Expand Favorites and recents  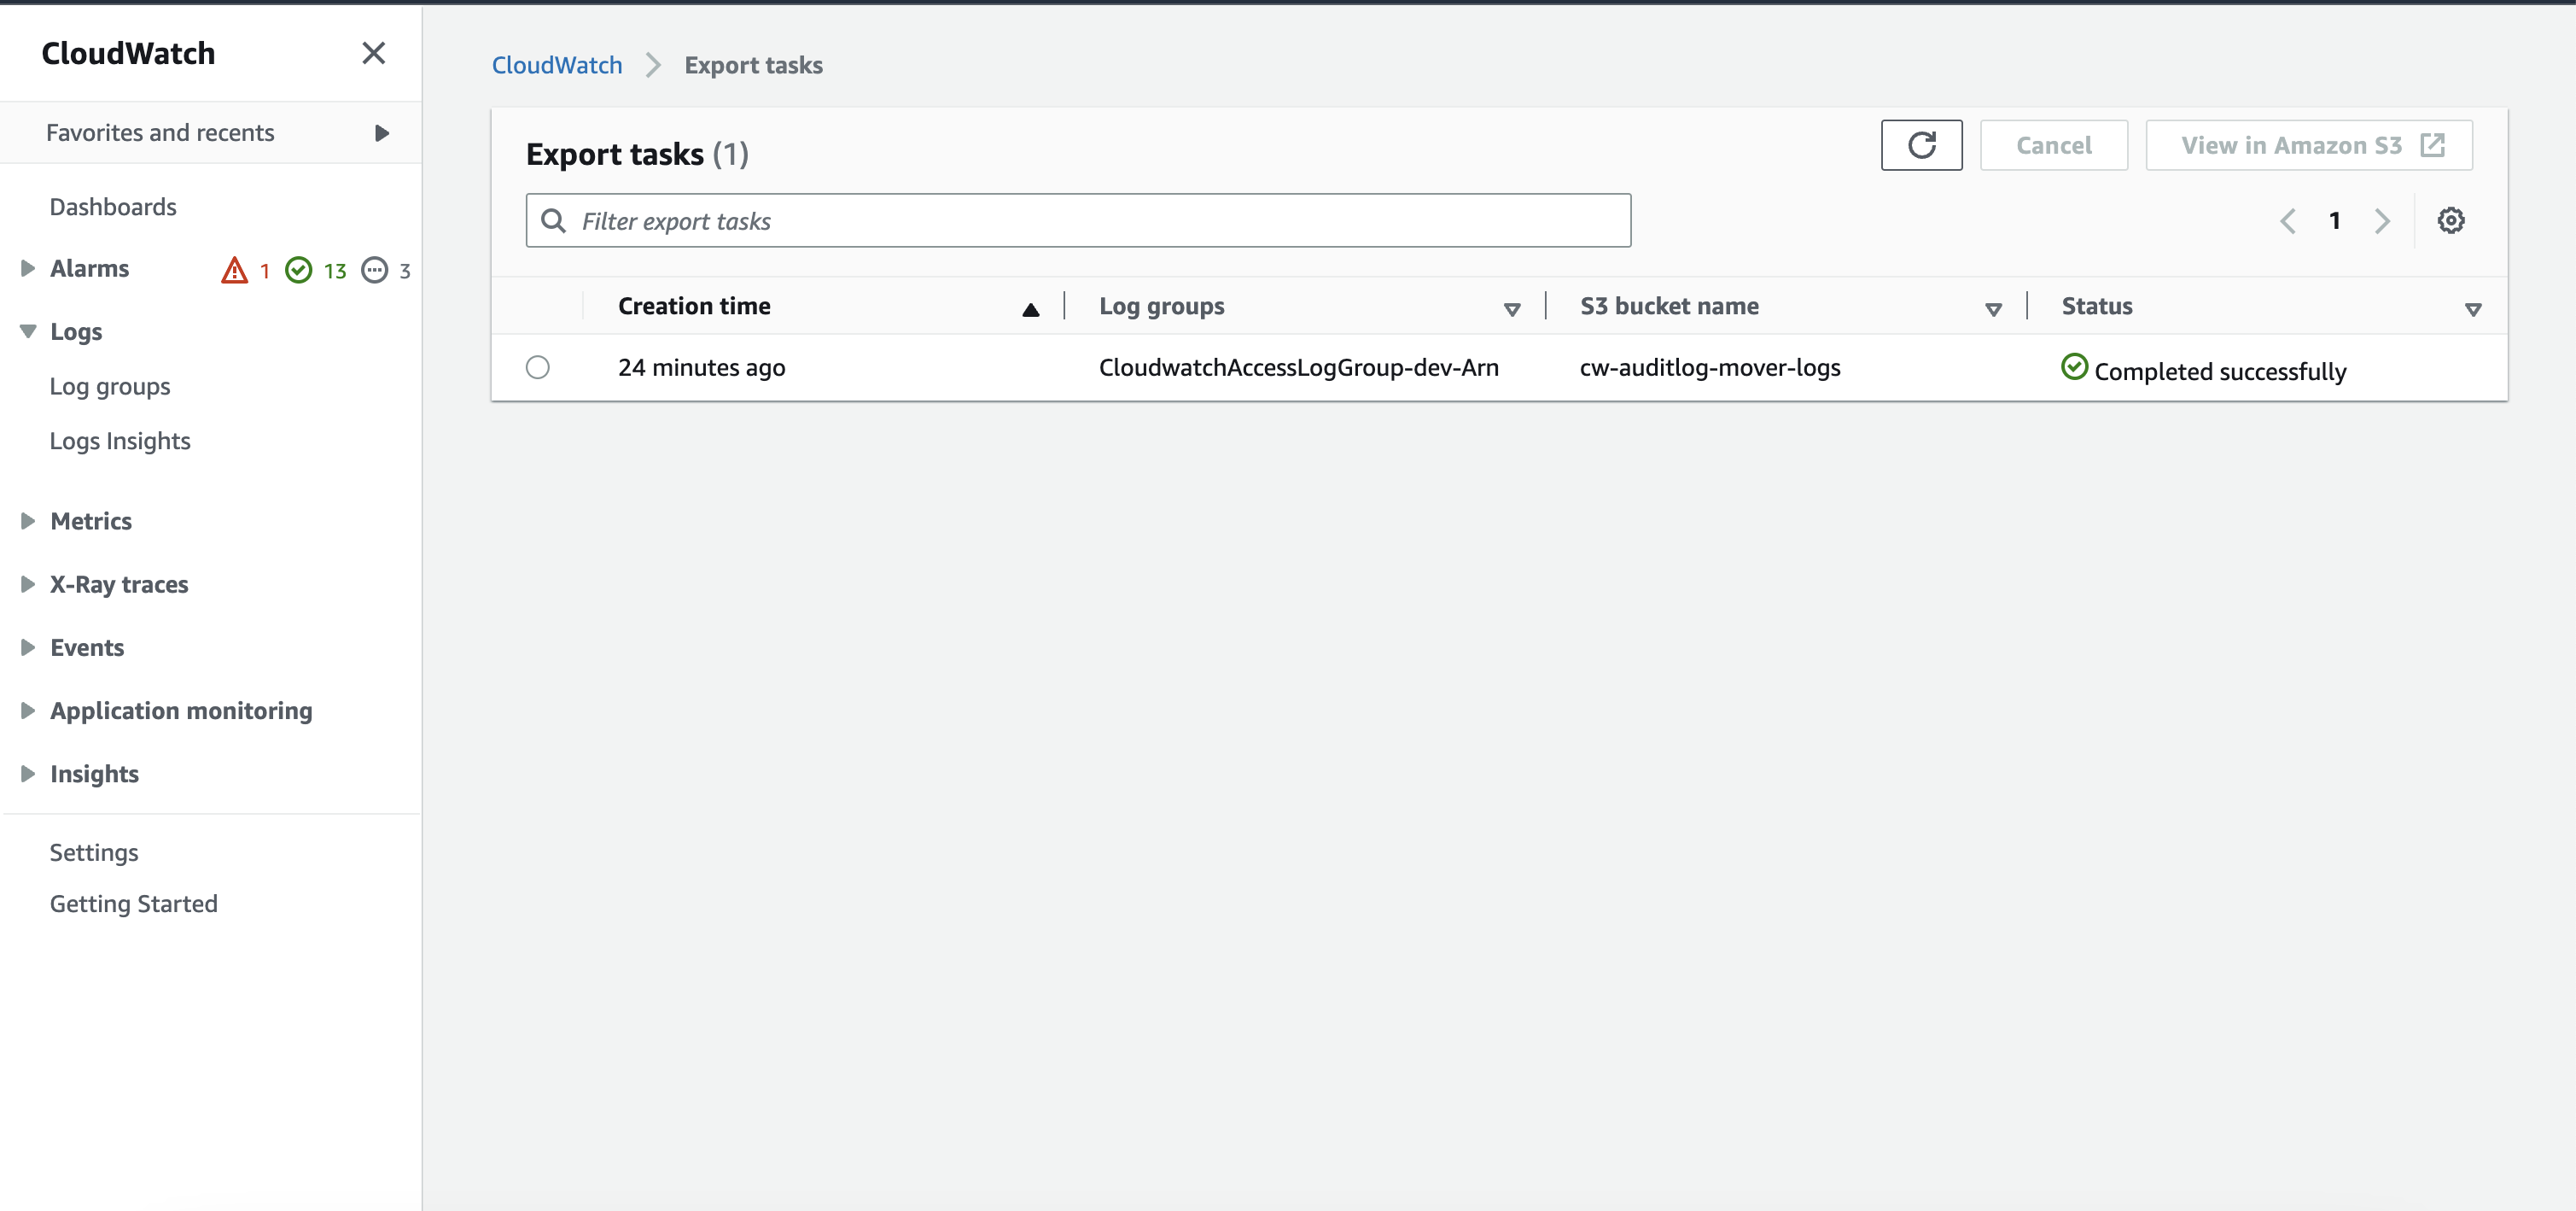pyautogui.click(x=381, y=133)
